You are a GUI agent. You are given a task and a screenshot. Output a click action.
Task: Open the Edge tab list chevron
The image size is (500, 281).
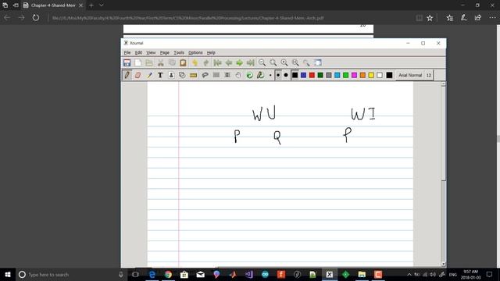coord(102,5)
